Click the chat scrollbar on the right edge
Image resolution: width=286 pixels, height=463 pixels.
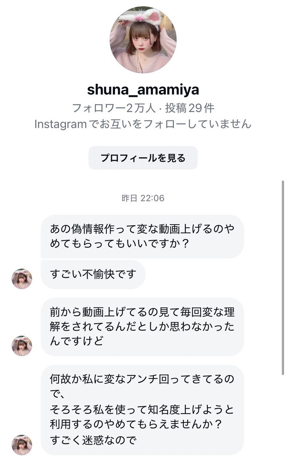[x=283, y=278]
